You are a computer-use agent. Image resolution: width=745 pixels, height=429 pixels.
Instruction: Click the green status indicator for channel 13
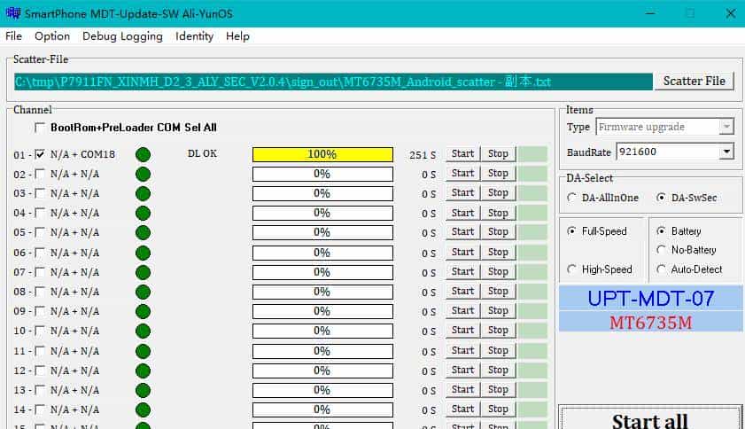(x=143, y=390)
